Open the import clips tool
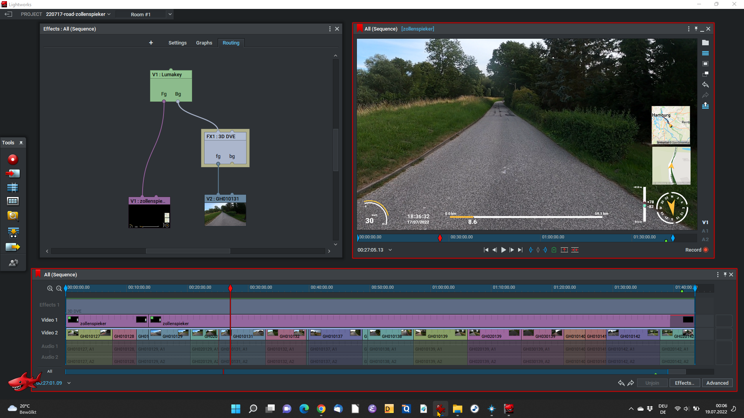This screenshot has width=744, height=418. pyautogui.click(x=13, y=174)
